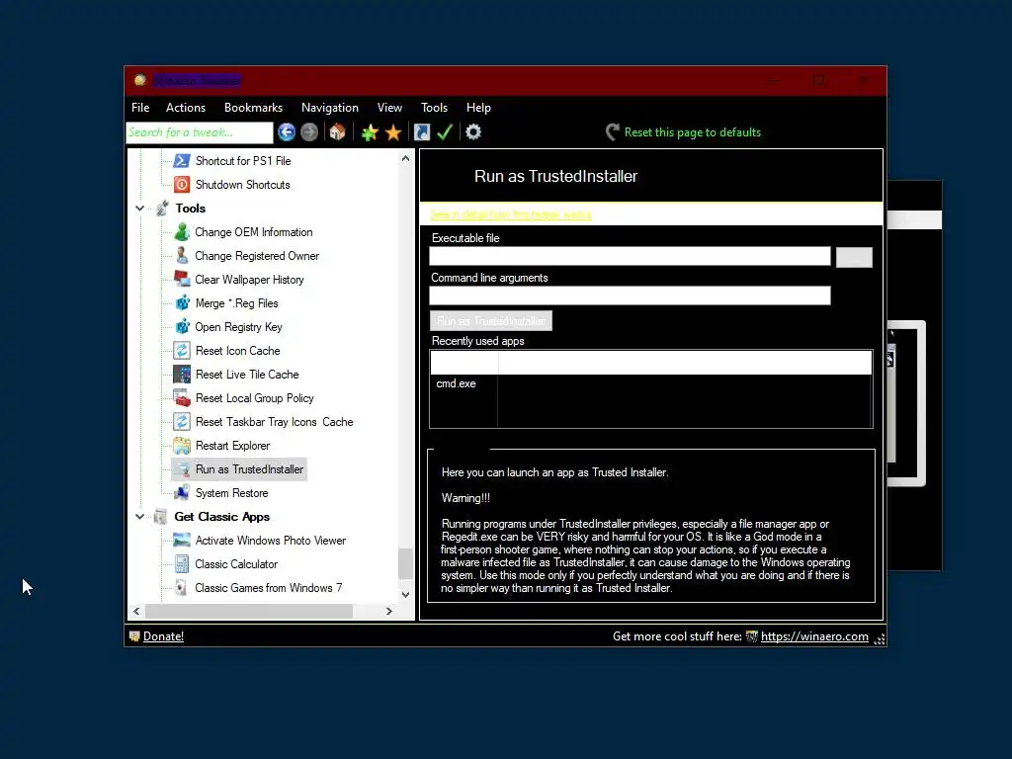Click the Change OEM Information icon

pos(182,231)
